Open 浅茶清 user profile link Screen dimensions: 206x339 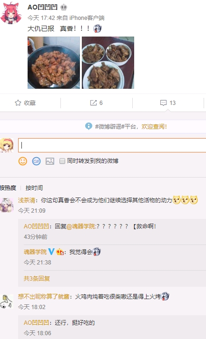(x=27, y=200)
